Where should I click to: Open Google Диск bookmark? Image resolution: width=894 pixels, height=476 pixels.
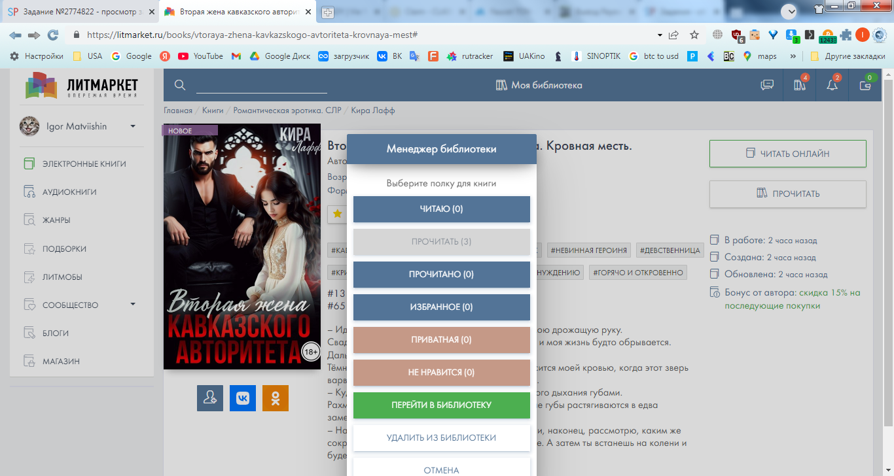point(279,56)
